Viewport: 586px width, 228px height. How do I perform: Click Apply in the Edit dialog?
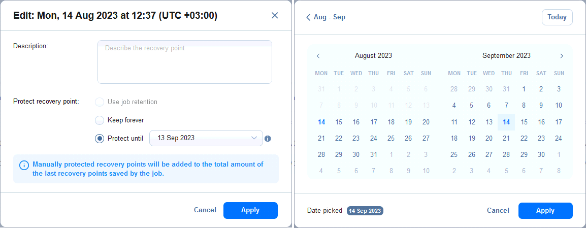tap(250, 210)
